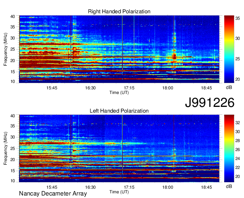244x198 pixels.
Task: Click the 26 dB value on the lower color bar
Action: click(x=238, y=150)
